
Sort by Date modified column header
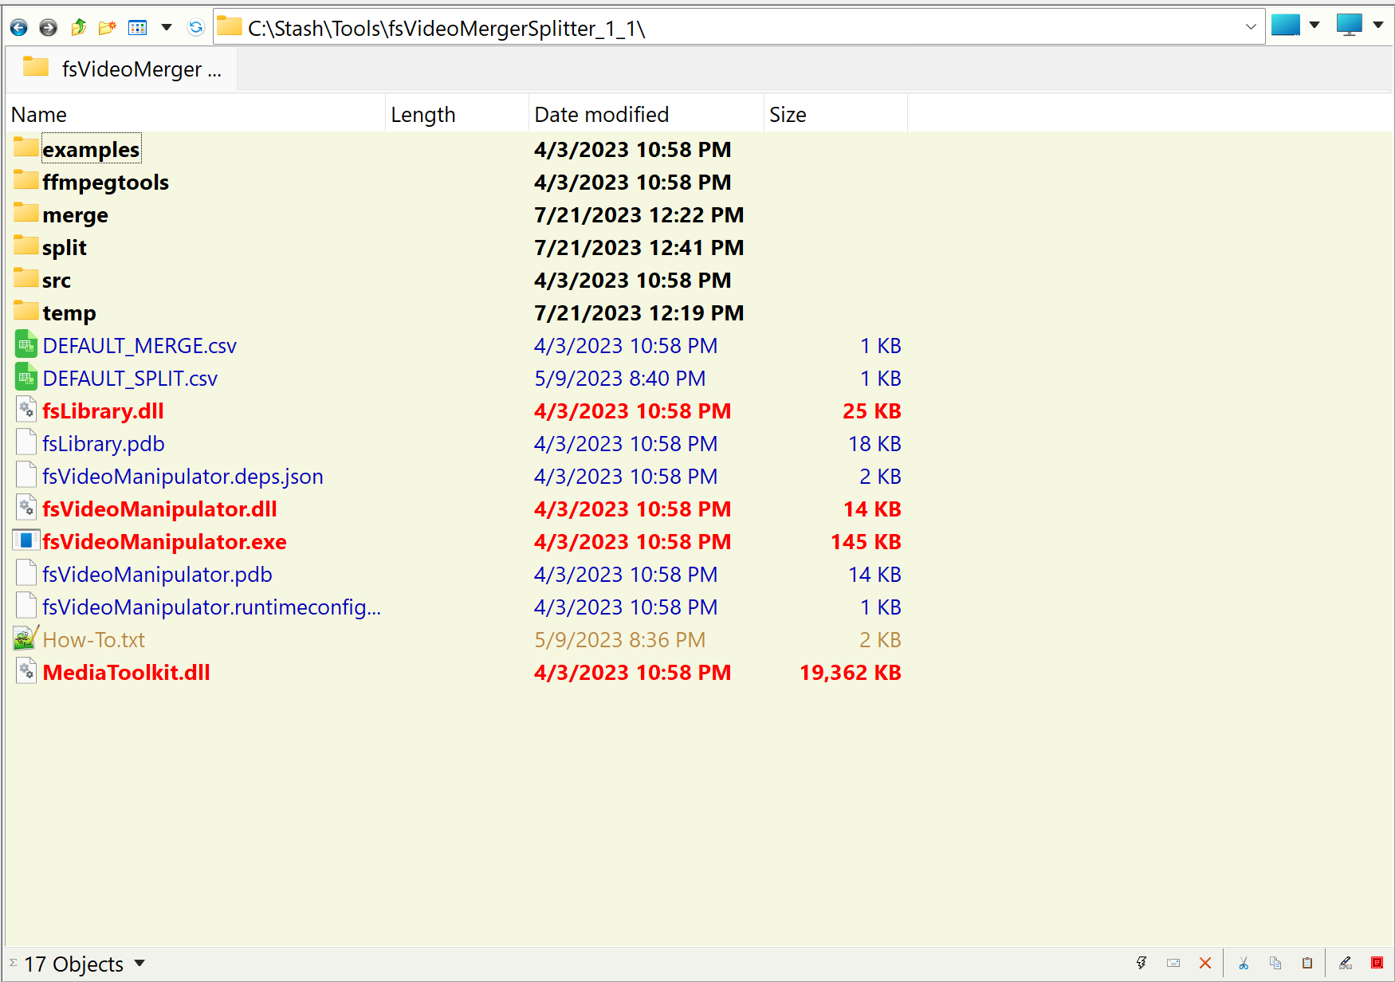click(x=646, y=115)
